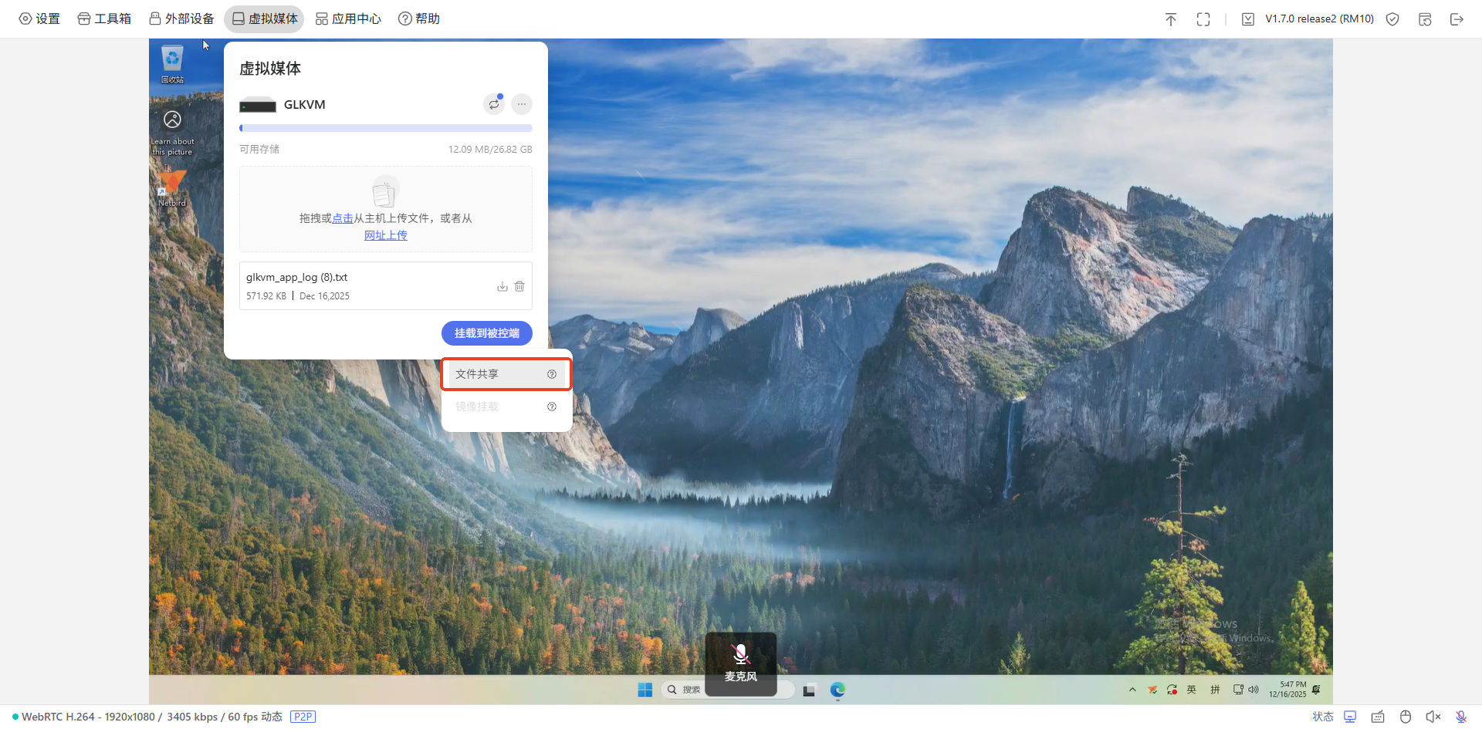1482x729 pixels.
Task: Select 文件共享 from the mount menu
Action: [x=477, y=374]
